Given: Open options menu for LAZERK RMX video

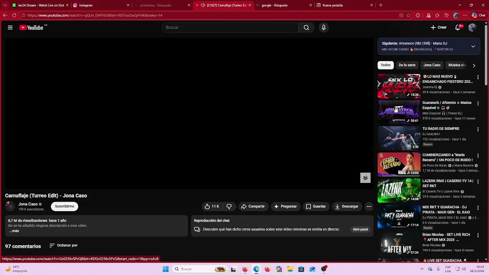Looking at the screenshot, I should pos(478,182).
